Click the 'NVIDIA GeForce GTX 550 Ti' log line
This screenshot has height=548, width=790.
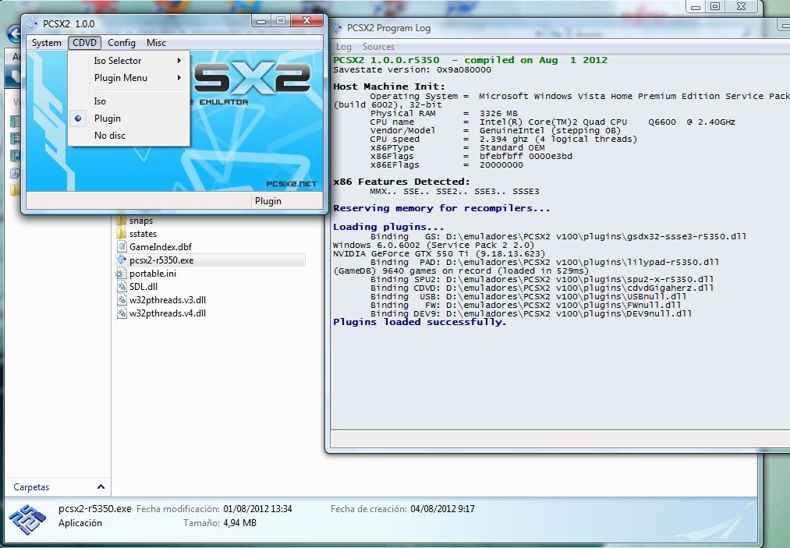click(439, 253)
